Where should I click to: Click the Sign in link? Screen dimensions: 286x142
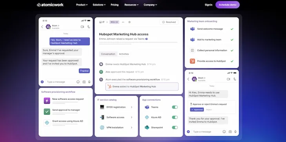tap(208, 5)
